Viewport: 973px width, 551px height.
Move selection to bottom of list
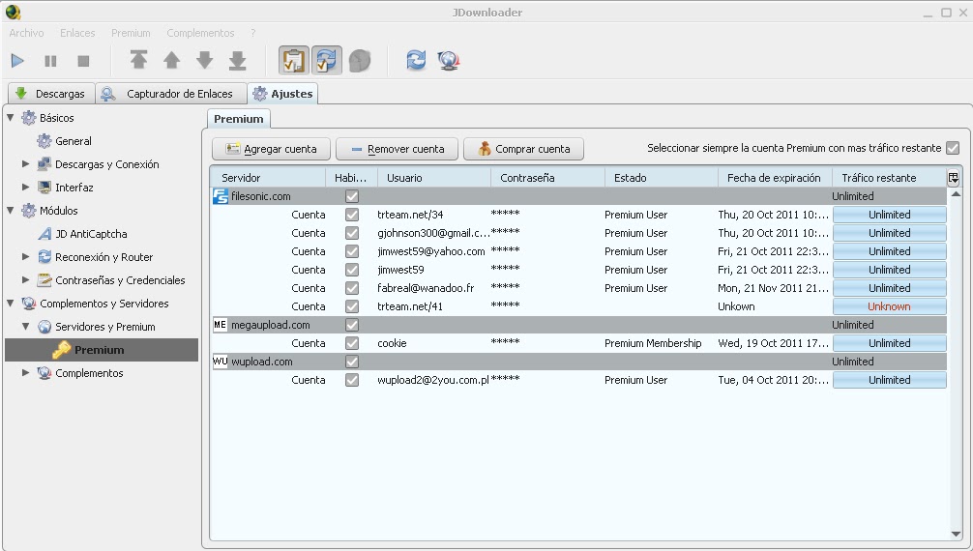click(x=237, y=60)
